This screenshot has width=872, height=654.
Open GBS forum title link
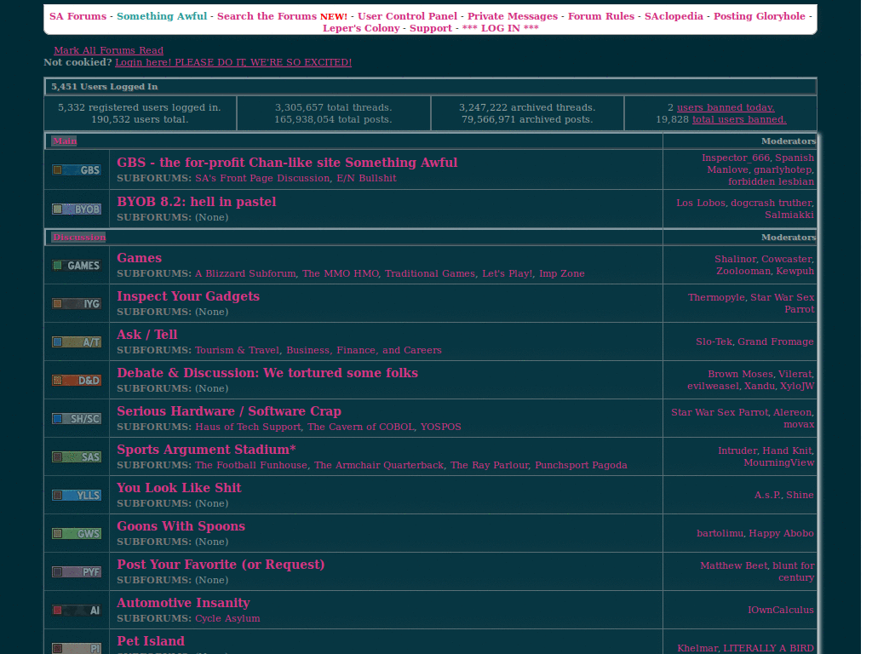point(287,163)
